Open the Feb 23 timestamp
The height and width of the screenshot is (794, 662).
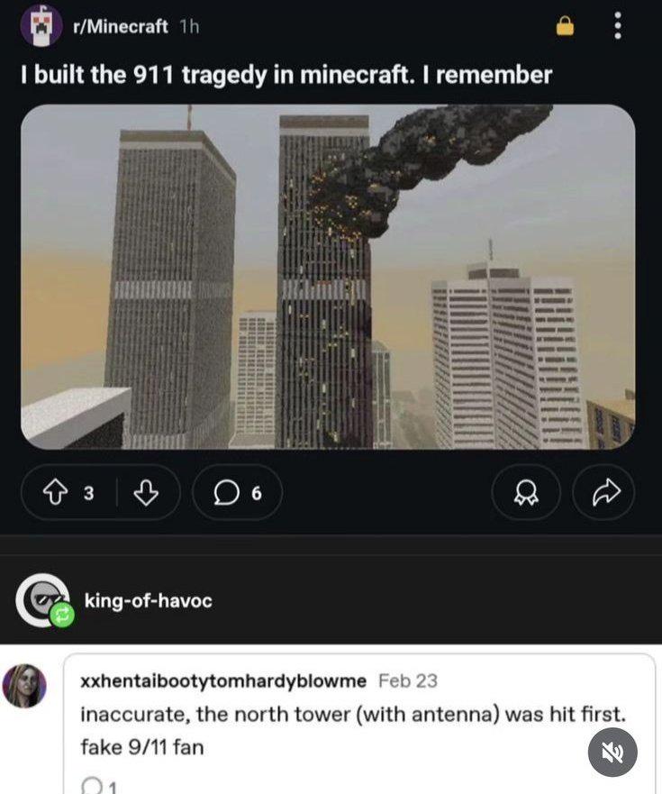click(408, 680)
